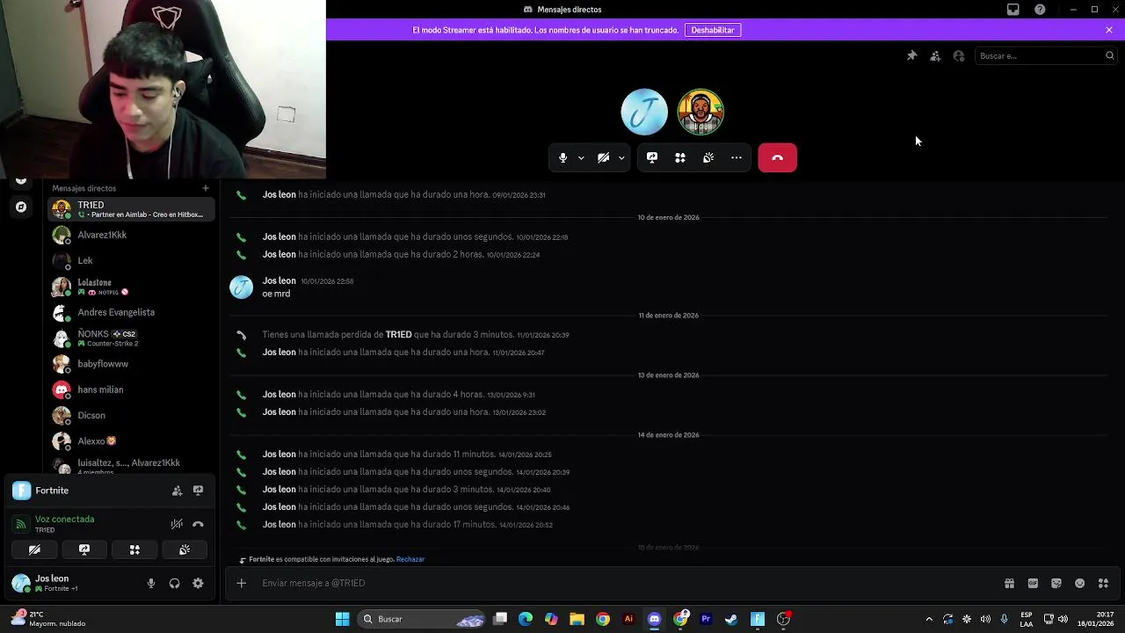This screenshot has height=633, width=1125.
Task: Mute microphone in the user panel
Action: tap(151, 583)
